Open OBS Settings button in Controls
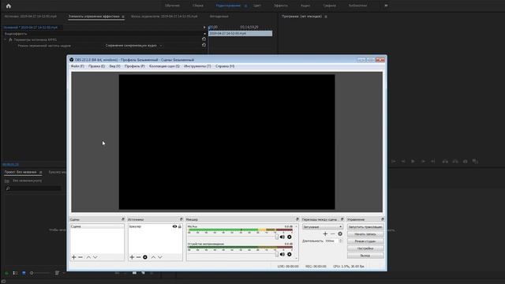This screenshot has height=284, width=505. pos(365,248)
